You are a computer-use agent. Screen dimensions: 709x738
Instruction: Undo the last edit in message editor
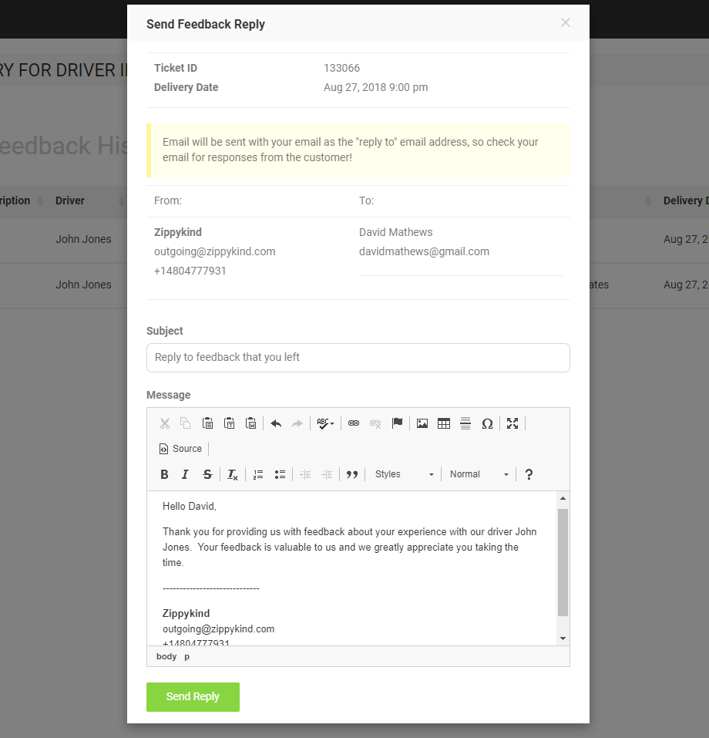276,423
